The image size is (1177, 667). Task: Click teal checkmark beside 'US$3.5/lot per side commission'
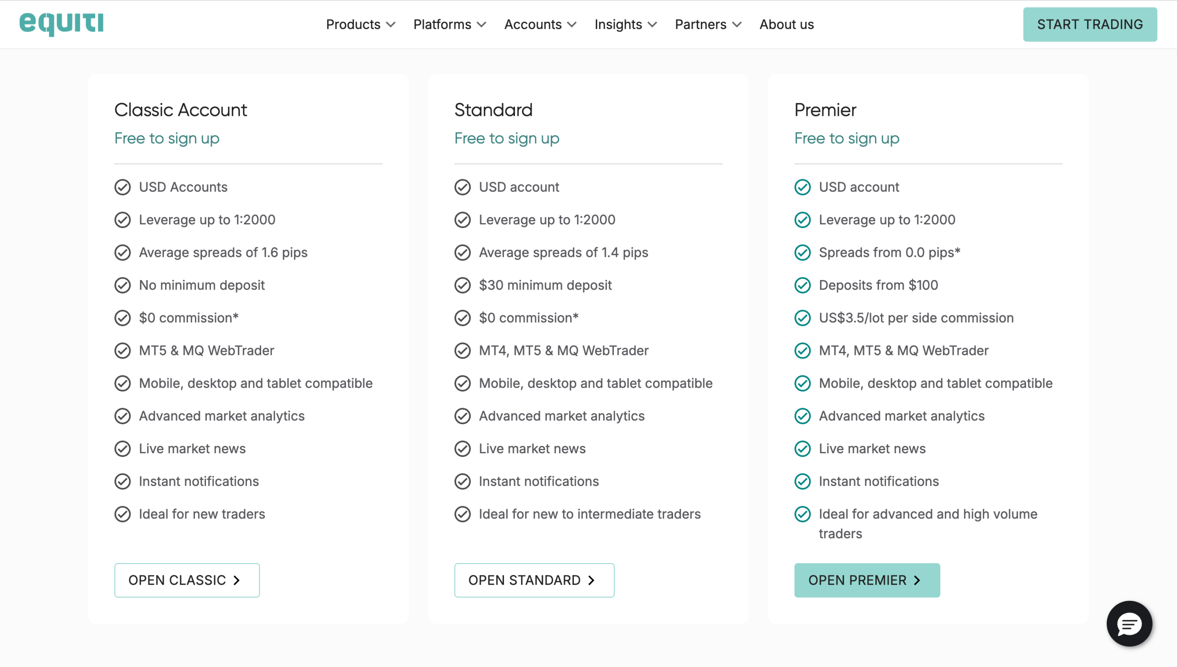(803, 318)
